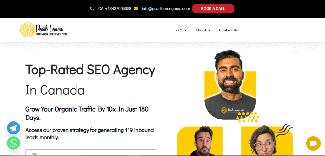Click the CA phone number link
This screenshot has width=325, height=156.
115,9
